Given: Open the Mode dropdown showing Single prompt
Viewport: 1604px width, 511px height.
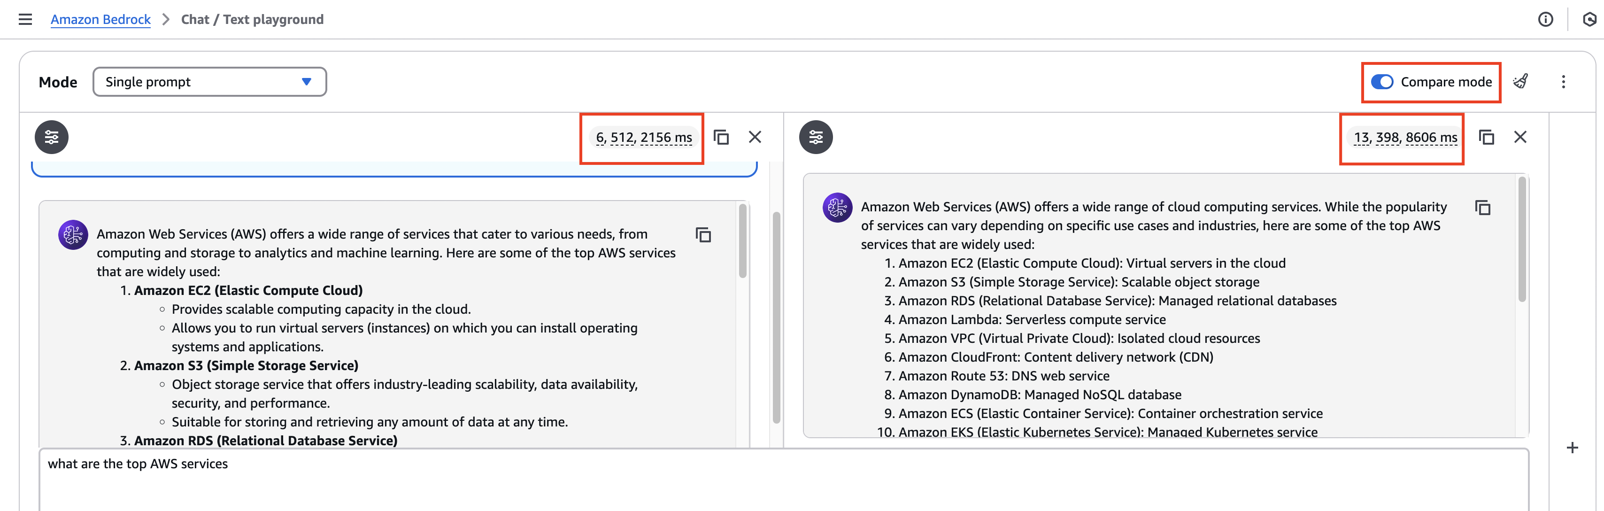Looking at the screenshot, I should [x=210, y=82].
